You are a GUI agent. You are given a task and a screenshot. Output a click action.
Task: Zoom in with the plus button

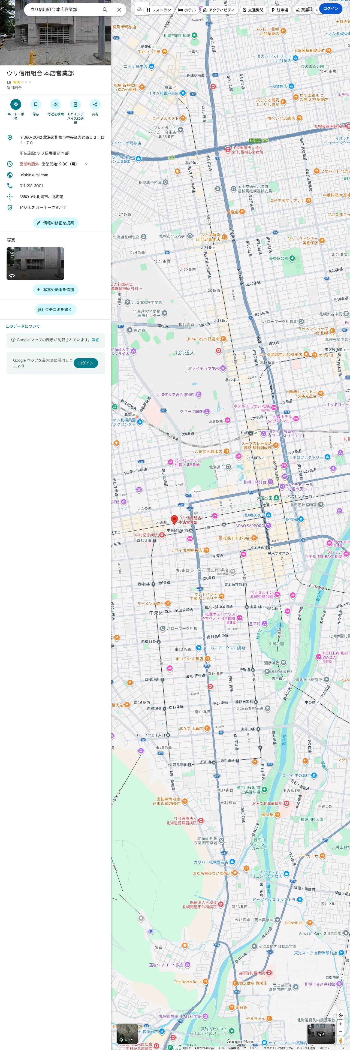coord(341,1024)
